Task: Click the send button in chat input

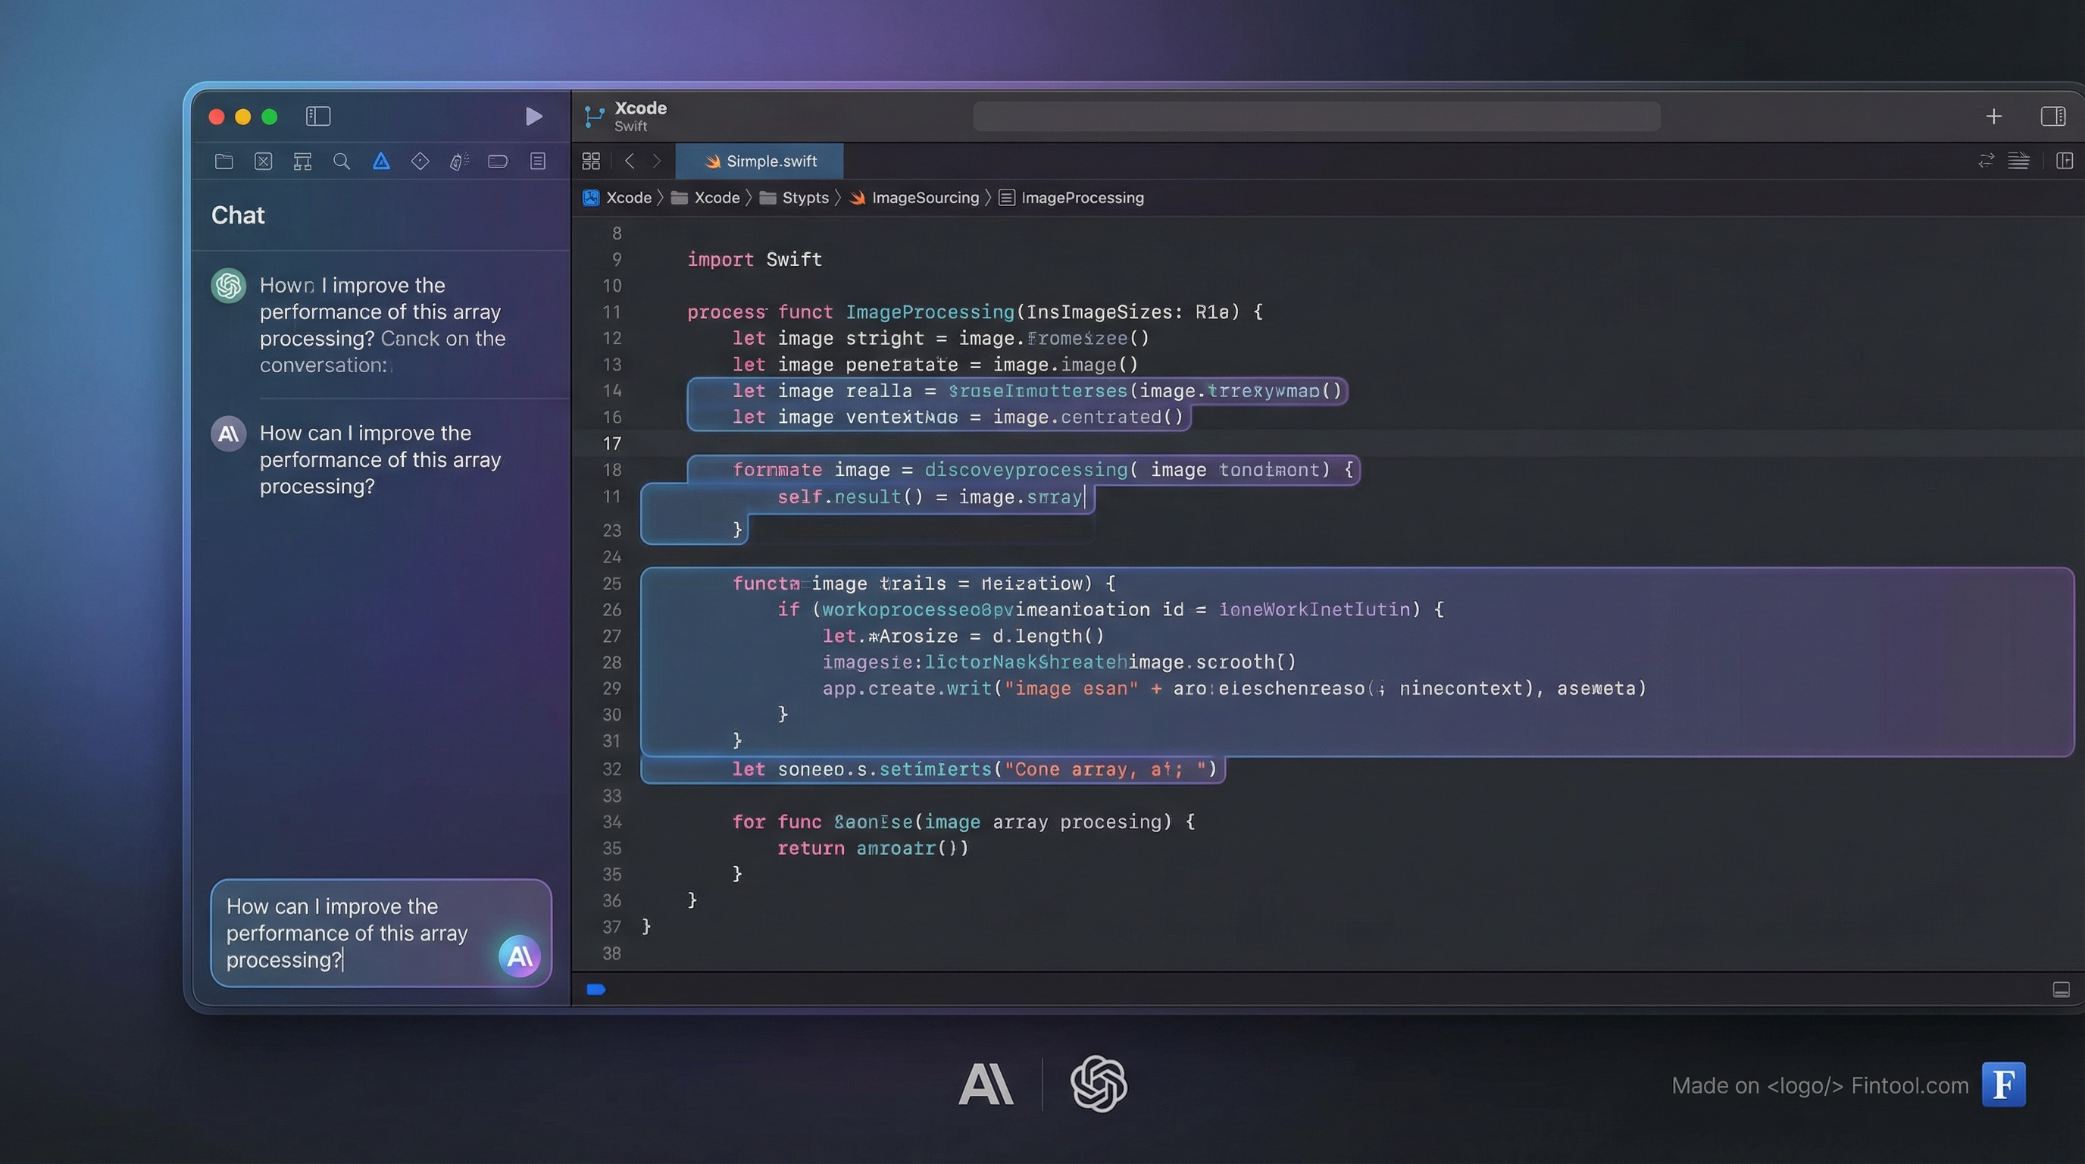Action: [x=519, y=956]
